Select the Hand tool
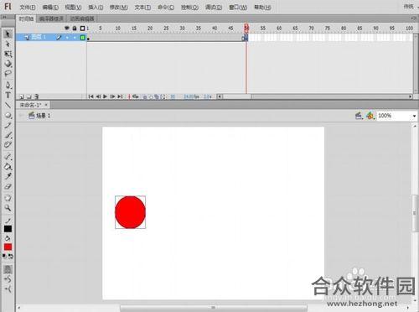Viewport: 419px width, 312px height. click(8, 198)
